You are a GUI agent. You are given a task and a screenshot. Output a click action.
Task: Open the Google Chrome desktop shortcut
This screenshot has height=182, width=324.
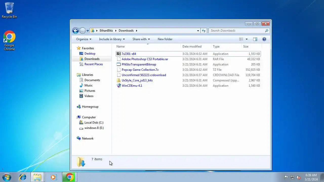tap(9, 40)
